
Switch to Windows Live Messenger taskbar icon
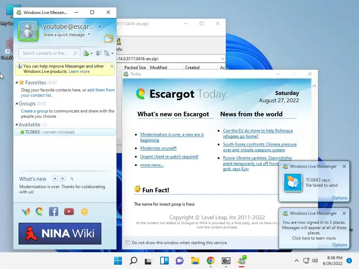click(x=242, y=260)
